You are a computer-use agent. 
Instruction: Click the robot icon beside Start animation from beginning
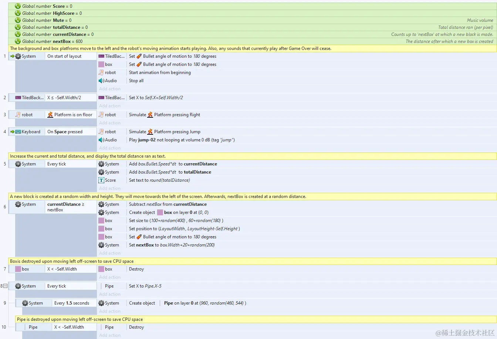pos(101,73)
